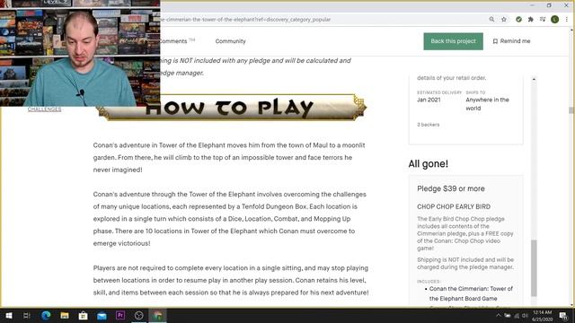Click the Remind me bookmark button
Image resolution: width=575 pixels, height=323 pixels.
point(511,41)
